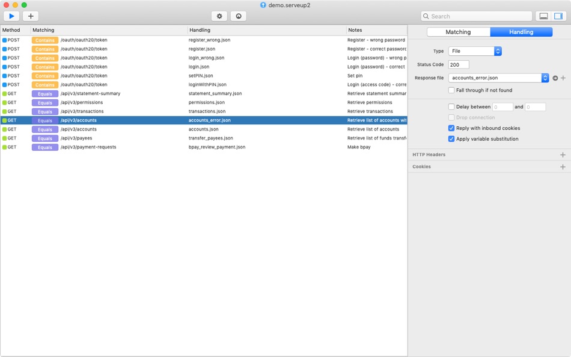
Task: Reveal response file with the arrow icon
Action: [555, 78]
